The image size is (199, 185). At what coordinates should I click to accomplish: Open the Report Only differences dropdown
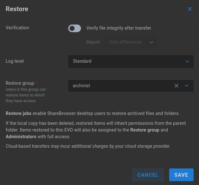(131, 42)
